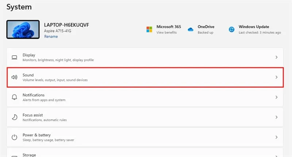Click the Power & battery icon
This screenshot has height=157, width=292.
click(15, 137)
